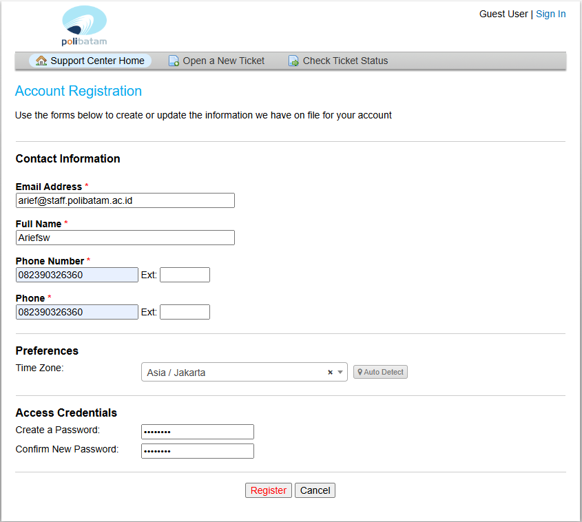Image resolution: width=582 pixels, height=522 pixels.
Task: Click the Ext box beside Phone Number
Action: pyautogui.click(x=185, y=275)
